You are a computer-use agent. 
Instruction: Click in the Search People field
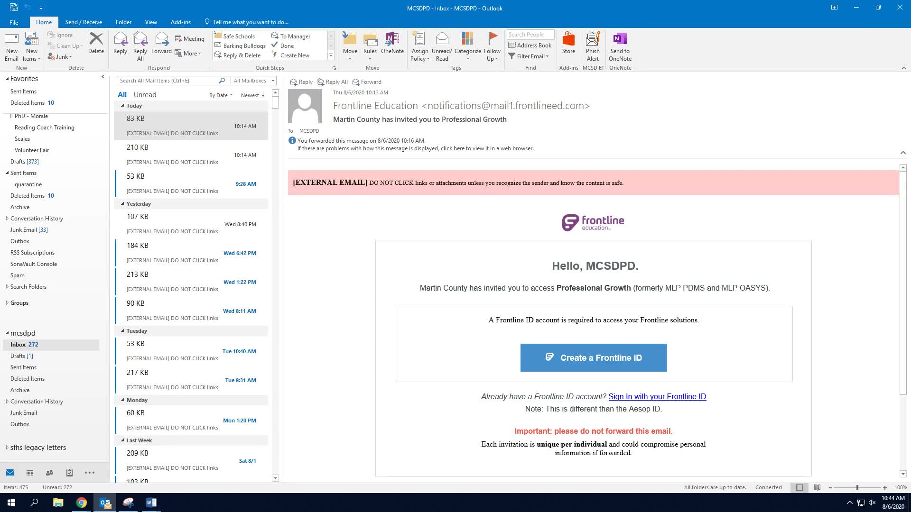[530, 35]
